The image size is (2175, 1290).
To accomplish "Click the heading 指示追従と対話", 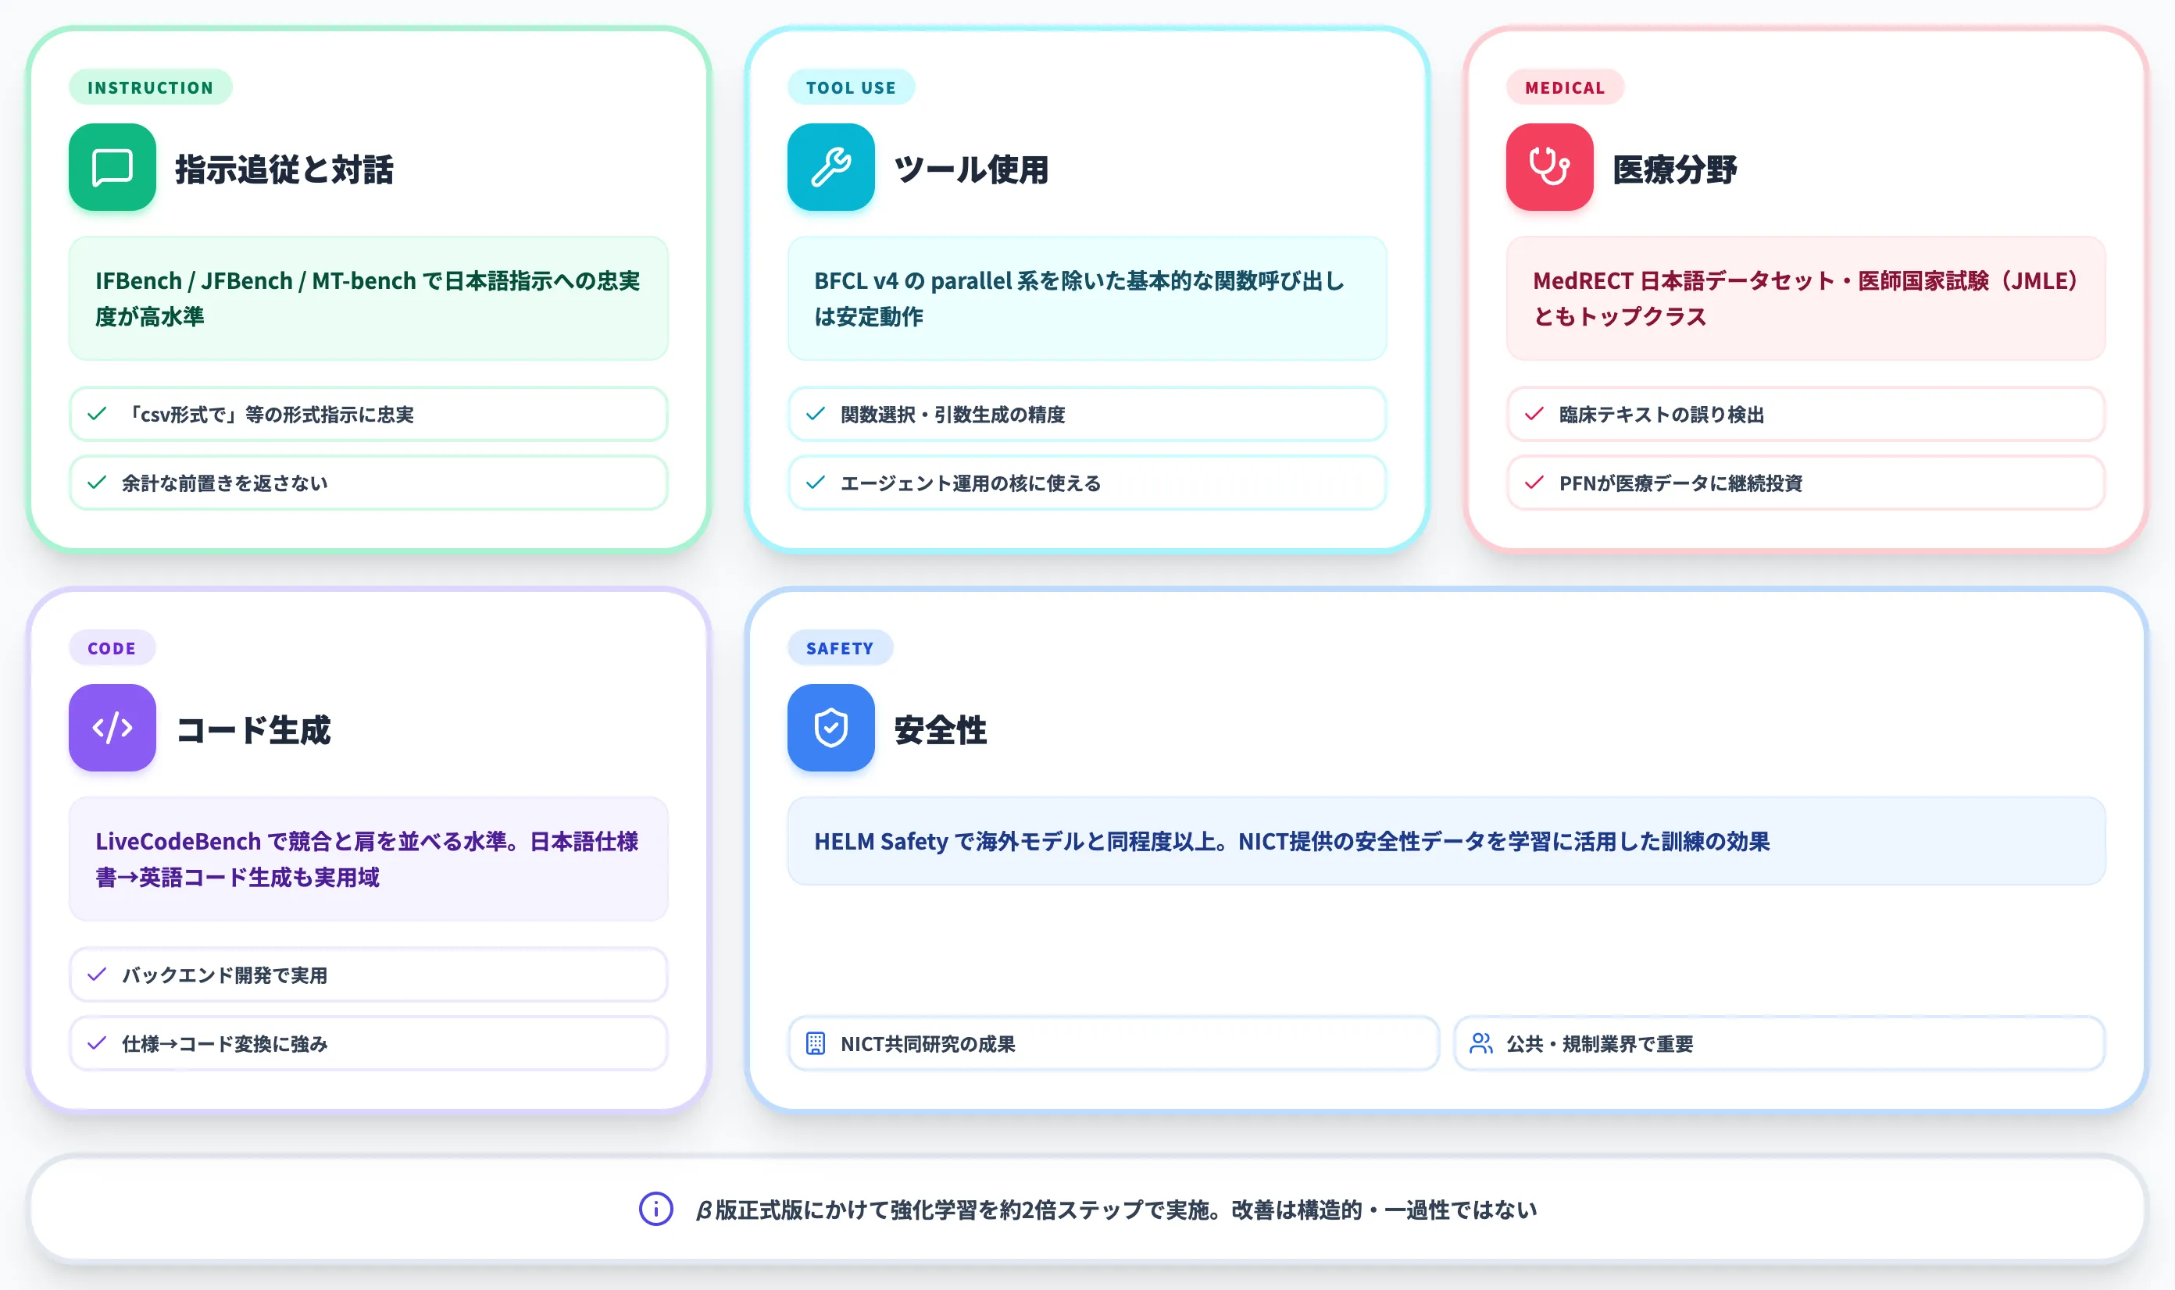I will [284, 169].
